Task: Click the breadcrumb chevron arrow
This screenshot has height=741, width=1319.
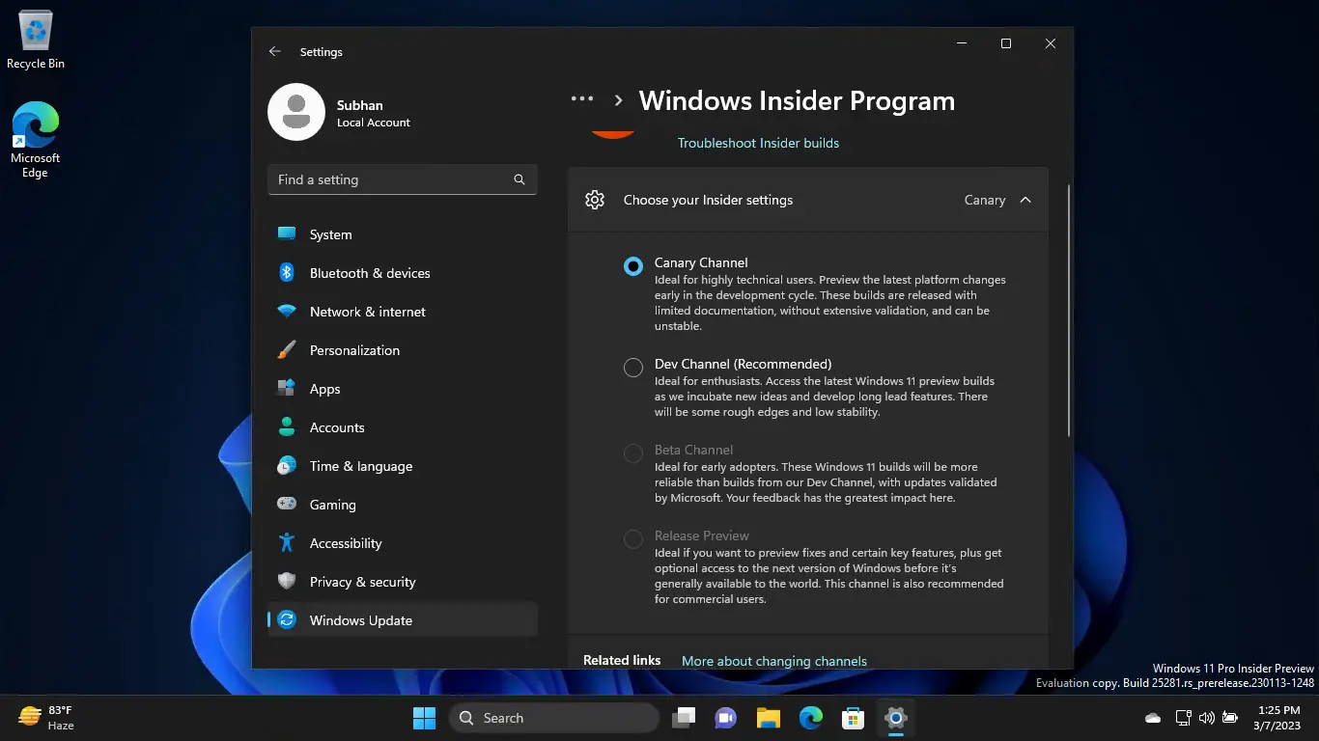Action: coord(618,100)
